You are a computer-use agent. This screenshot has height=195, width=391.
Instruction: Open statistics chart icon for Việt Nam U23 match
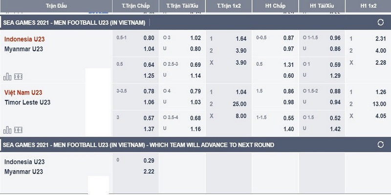coord(7,130)
